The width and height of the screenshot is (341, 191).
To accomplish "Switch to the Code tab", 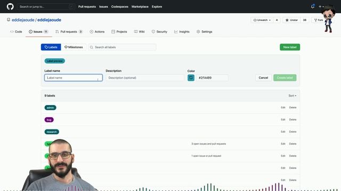I will [x=16, y=32].
